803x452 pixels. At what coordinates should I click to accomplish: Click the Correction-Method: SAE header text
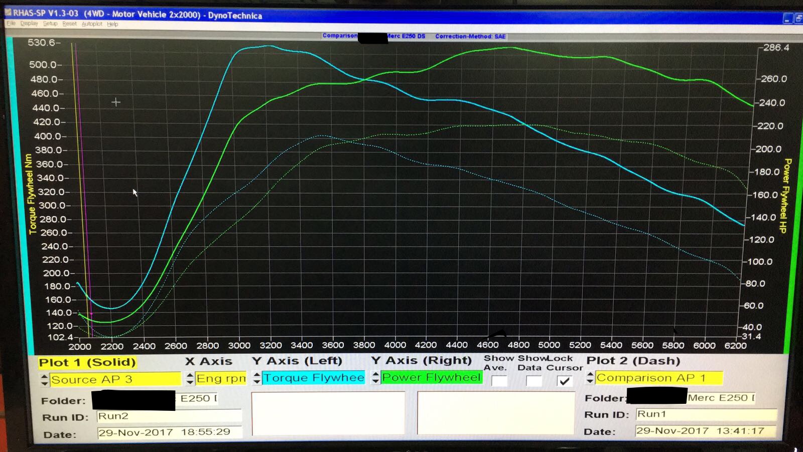coord(470,37)
